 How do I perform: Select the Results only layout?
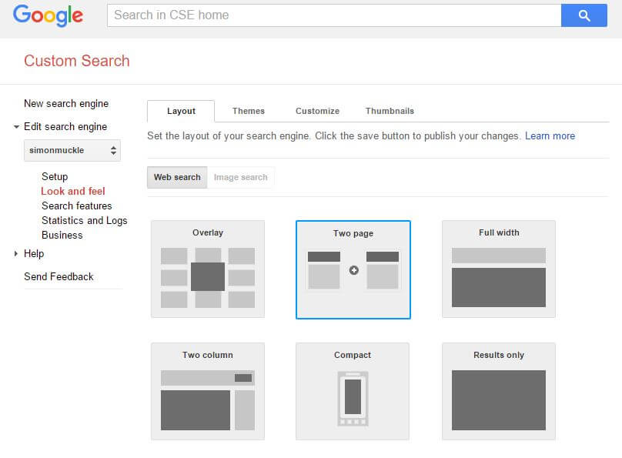tap(498, 392)
